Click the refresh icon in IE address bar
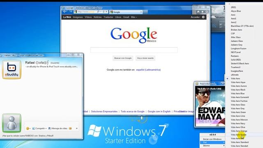This screenshot has height=148, width=263. tap(104, 12)
